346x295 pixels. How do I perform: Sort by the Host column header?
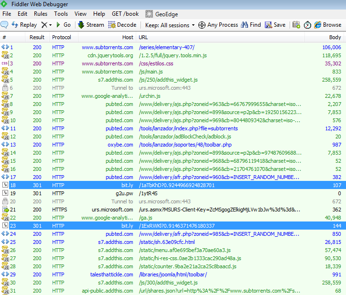point(107,37)
